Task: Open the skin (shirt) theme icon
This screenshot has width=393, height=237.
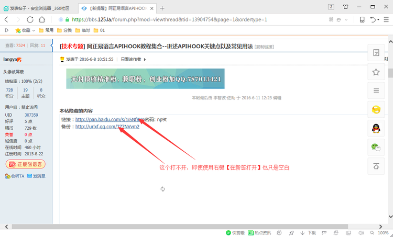Action: pos(346,7)
